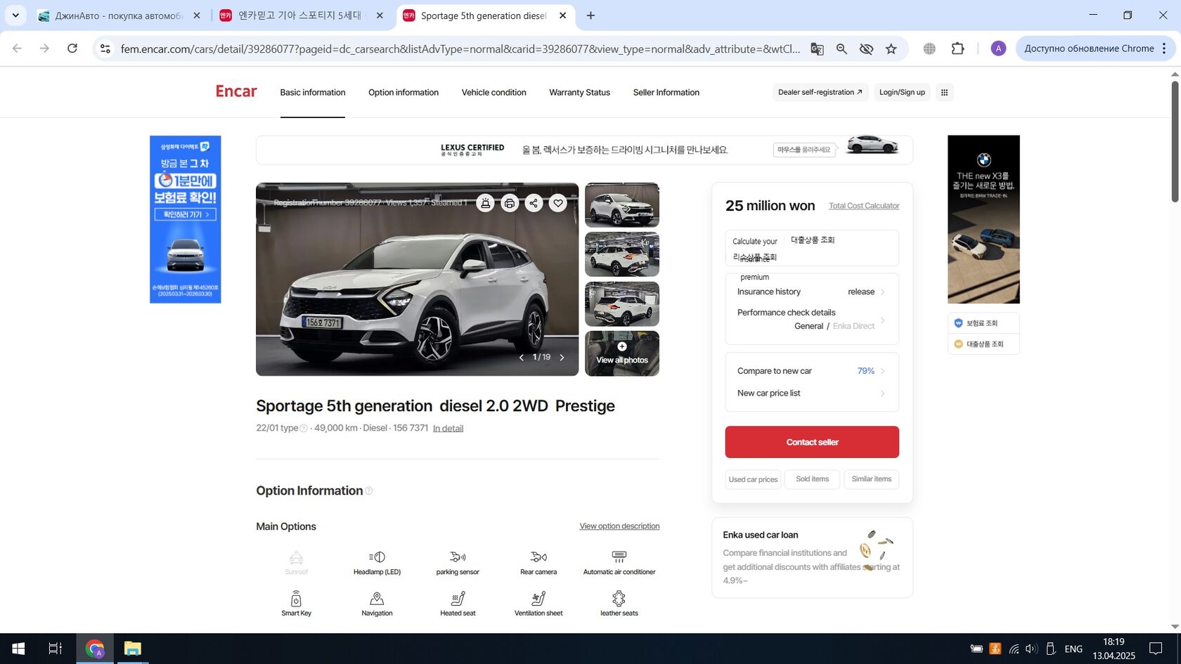Open the apps grid menu icon
Image resolution: width=1181 pixels, height=664 pixels.
pos(945,92)
